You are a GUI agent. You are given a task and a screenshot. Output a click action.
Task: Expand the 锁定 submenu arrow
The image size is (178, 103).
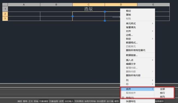[x=153, y=39]
